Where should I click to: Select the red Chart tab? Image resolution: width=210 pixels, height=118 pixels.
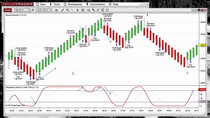coord(8,10)
